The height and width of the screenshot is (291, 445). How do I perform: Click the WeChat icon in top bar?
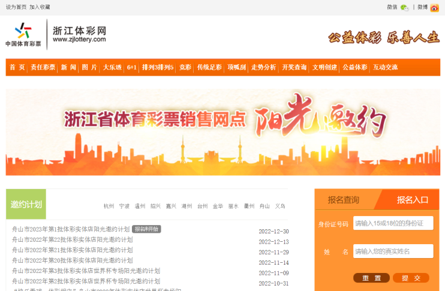coord(404,8)
